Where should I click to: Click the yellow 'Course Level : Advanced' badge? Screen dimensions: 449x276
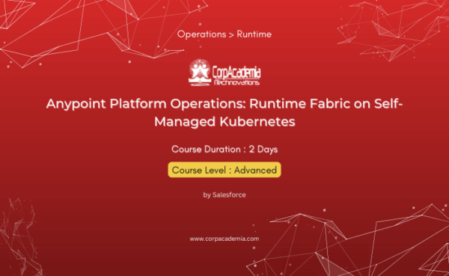tap(224, 170)
